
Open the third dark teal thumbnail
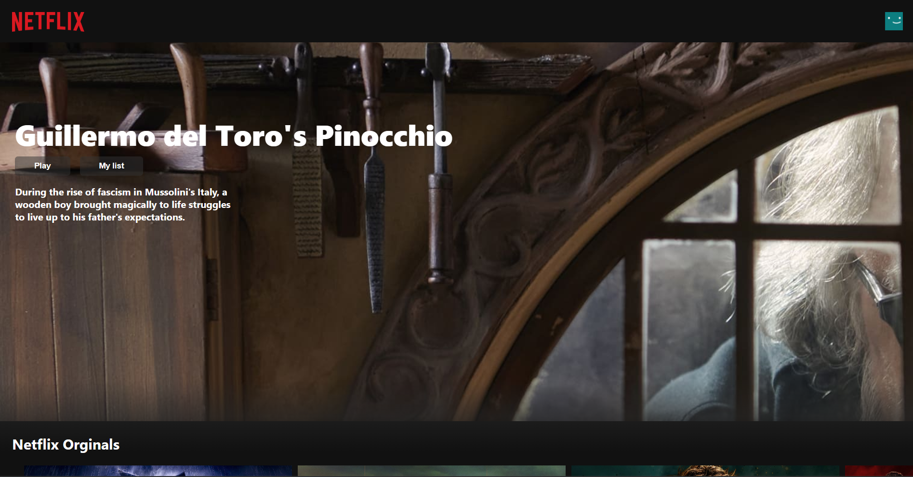pyautogui.click(x=705, y=471)
